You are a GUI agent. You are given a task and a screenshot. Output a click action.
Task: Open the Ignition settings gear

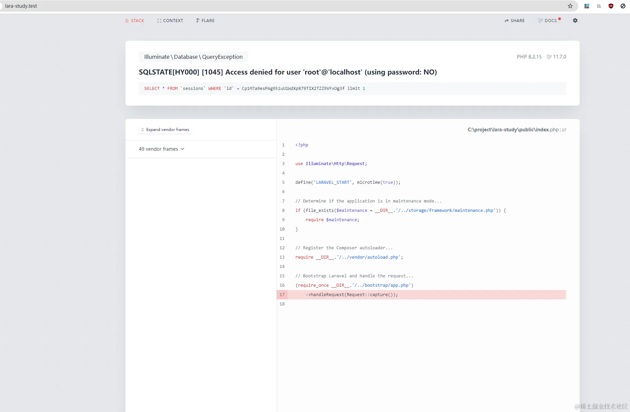coord(575,20)
